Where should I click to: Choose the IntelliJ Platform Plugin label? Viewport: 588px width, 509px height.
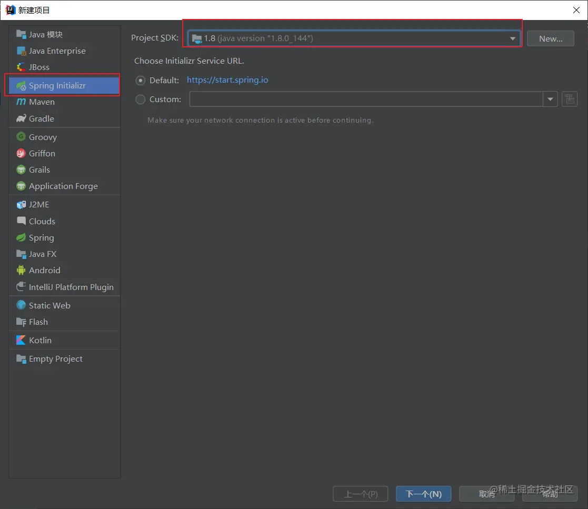(71, 287)
